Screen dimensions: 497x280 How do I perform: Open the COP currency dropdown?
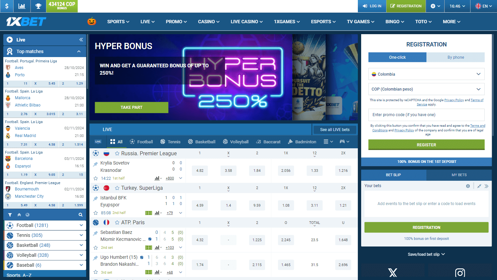pos(426,89)
